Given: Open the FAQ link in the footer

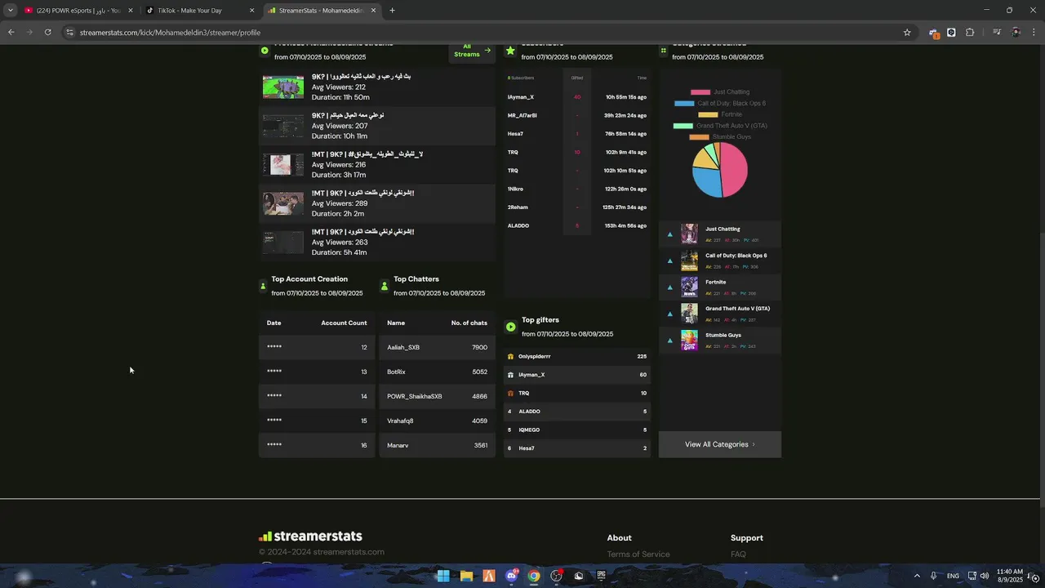Looking at the screenshot, I should [x=738, y=555].
